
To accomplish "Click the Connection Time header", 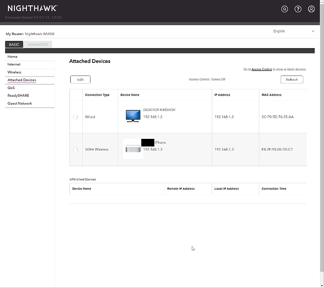I will (274, 189).
